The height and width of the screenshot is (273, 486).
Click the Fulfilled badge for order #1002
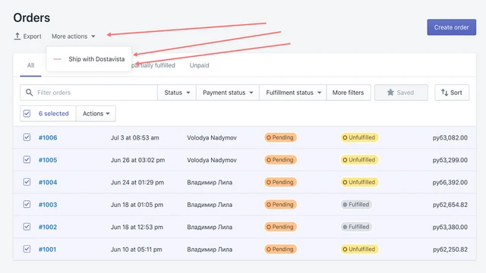tap(356, 227)
